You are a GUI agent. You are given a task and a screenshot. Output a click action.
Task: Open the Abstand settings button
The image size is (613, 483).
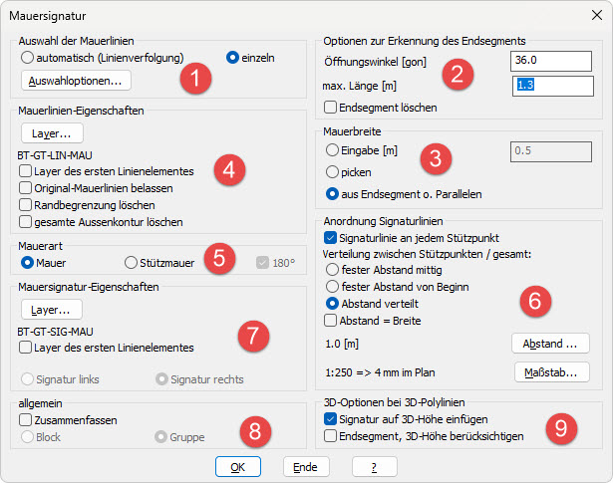coord(550,343)
